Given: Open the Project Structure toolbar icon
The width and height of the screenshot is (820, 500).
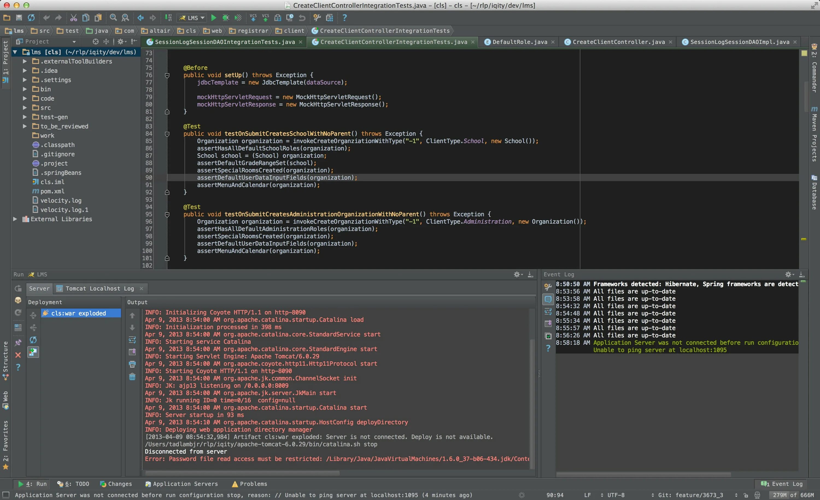Looking at the screenshot, I should pos(329,18).
